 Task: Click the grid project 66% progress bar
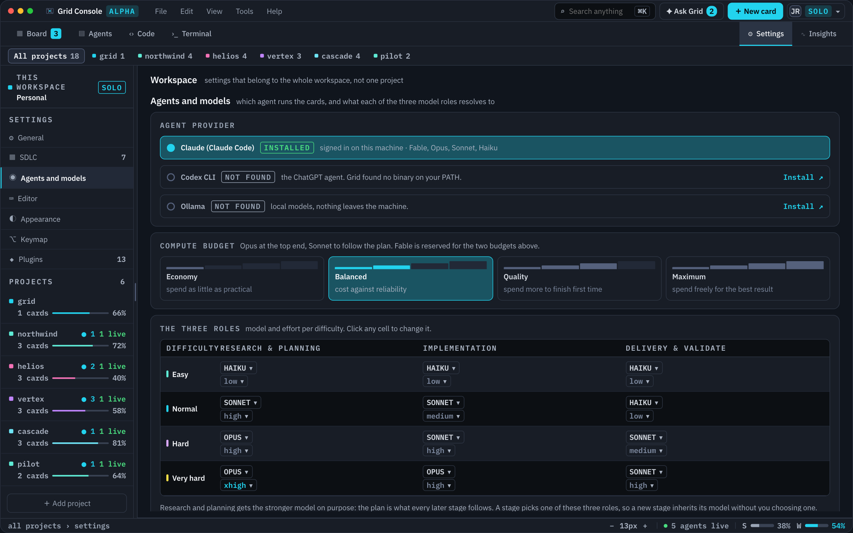(x=80, y=313)
